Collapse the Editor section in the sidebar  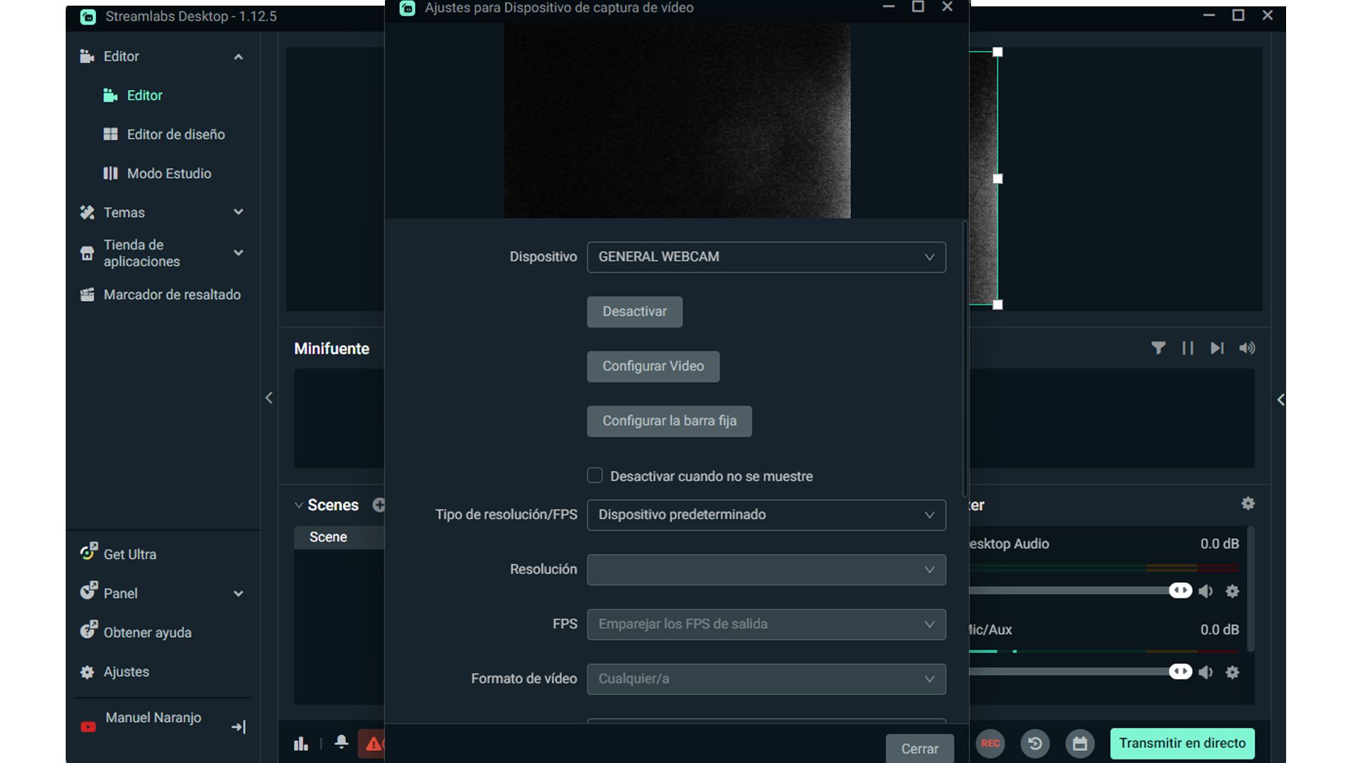(238, 57)
